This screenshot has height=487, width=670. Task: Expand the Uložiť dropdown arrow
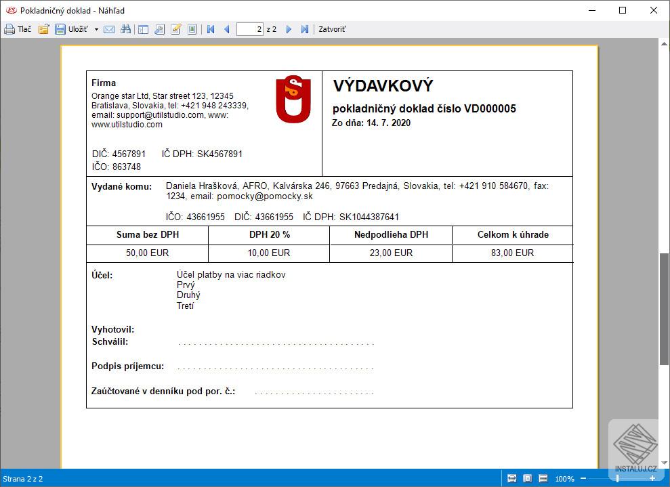[96, 30]
